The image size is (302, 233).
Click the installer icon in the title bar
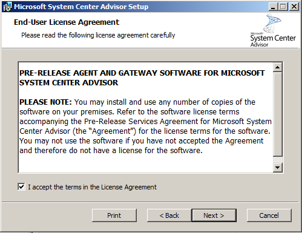coord(7,7)
